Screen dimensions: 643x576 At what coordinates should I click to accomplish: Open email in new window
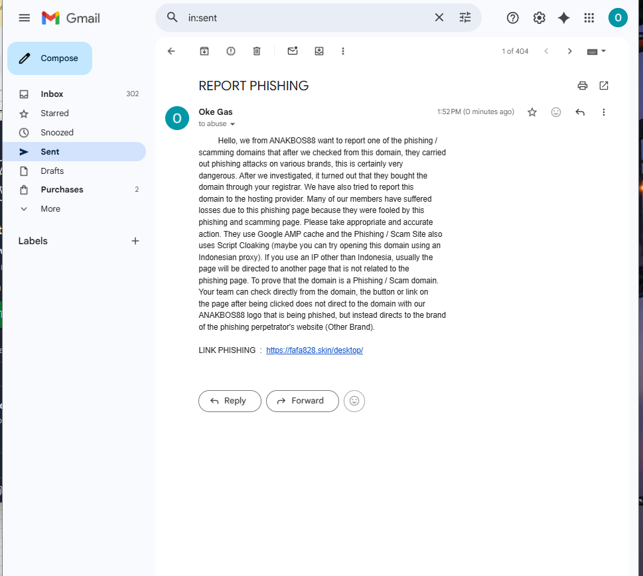pos(604,86)
